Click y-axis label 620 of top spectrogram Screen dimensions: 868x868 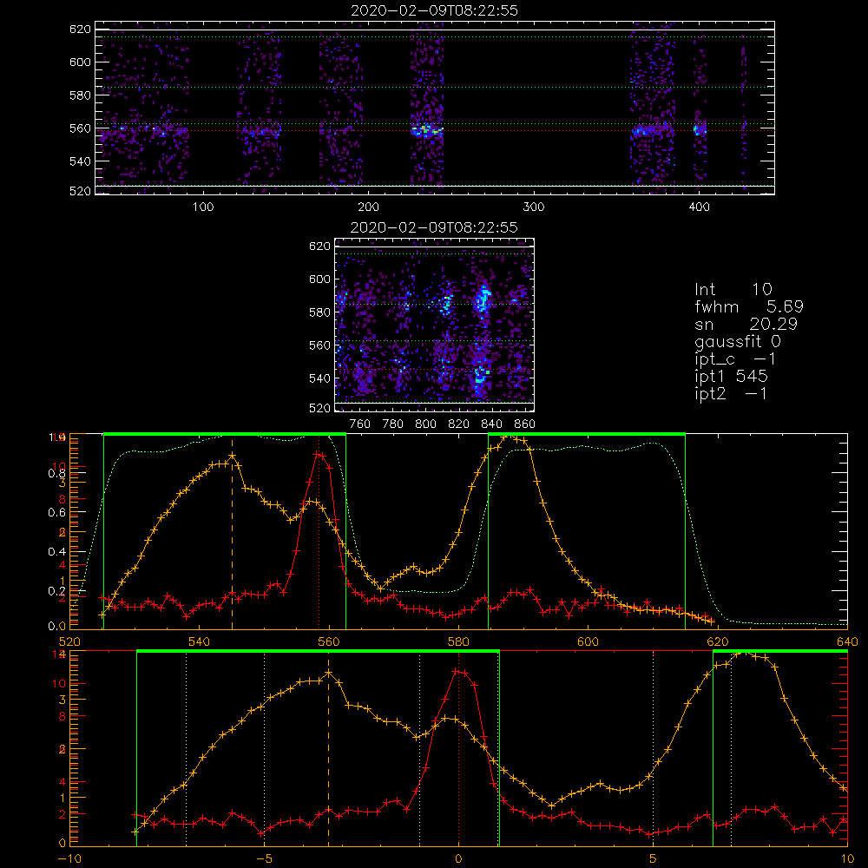tap(80, 29)
